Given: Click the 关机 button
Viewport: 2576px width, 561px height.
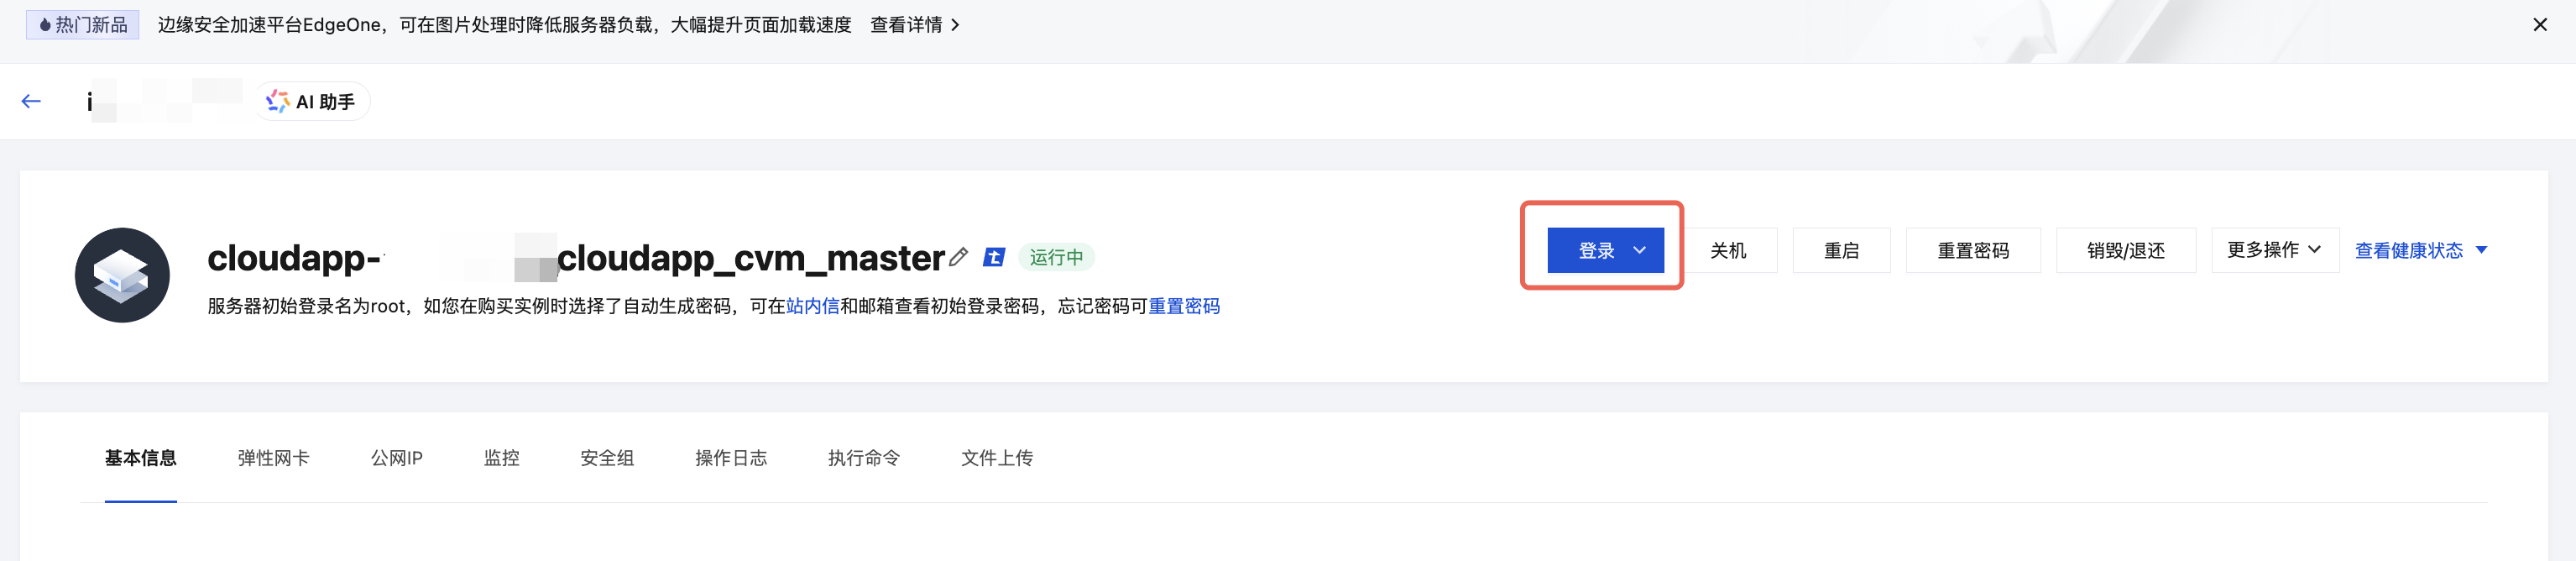Looking at the screenshot, I should (x=1727, y=250).
